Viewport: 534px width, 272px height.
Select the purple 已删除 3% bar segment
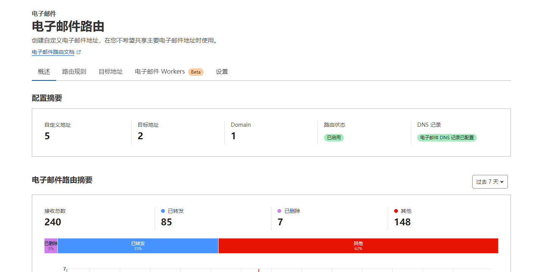pos(51,245)
